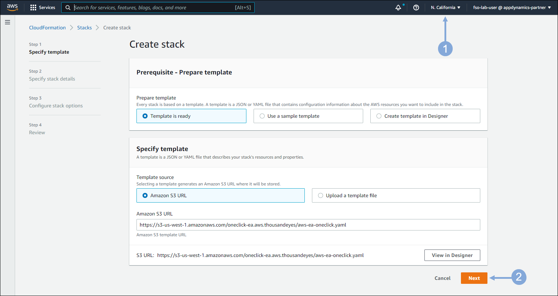Select Use a sample template option
This screenshot has width=558, height=296.
[x=308, y=116]
